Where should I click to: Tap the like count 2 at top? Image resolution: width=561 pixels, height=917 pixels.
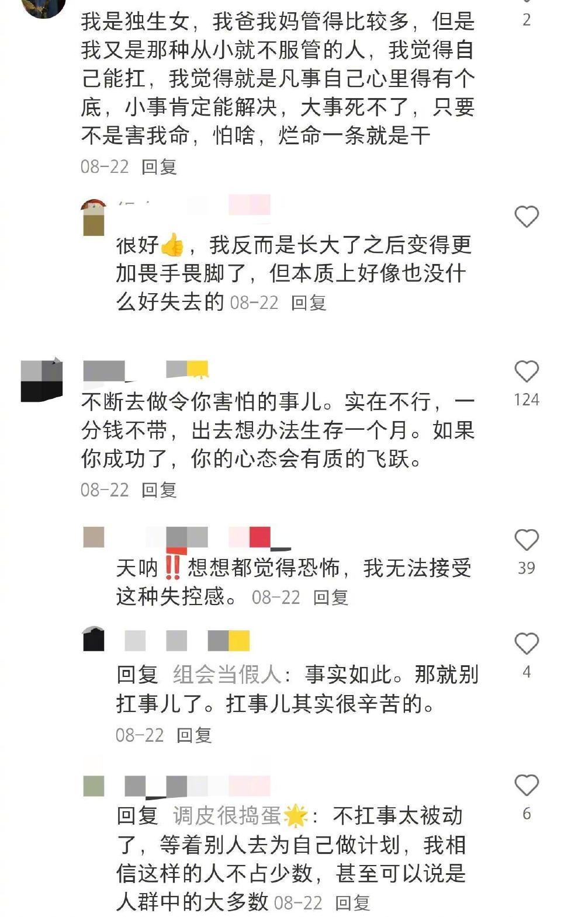tap(527, 20)
